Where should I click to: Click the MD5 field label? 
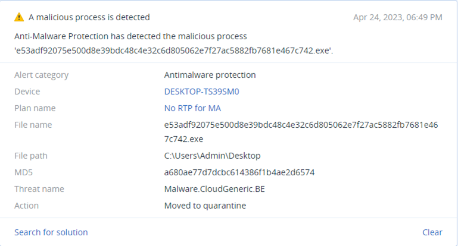(23, 172)
